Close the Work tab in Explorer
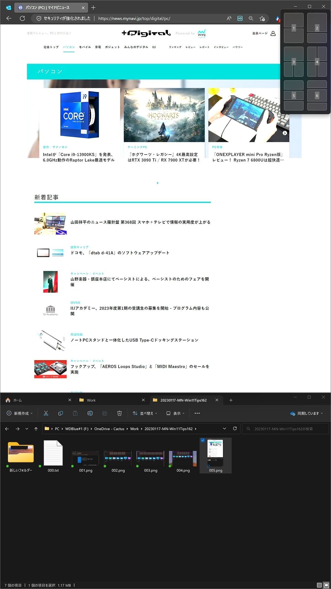The image size is (331, 589). (x=143, y=400)
